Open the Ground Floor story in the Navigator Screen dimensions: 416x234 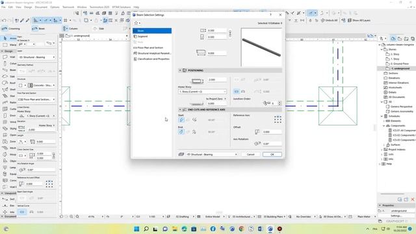tap(397, 64)
